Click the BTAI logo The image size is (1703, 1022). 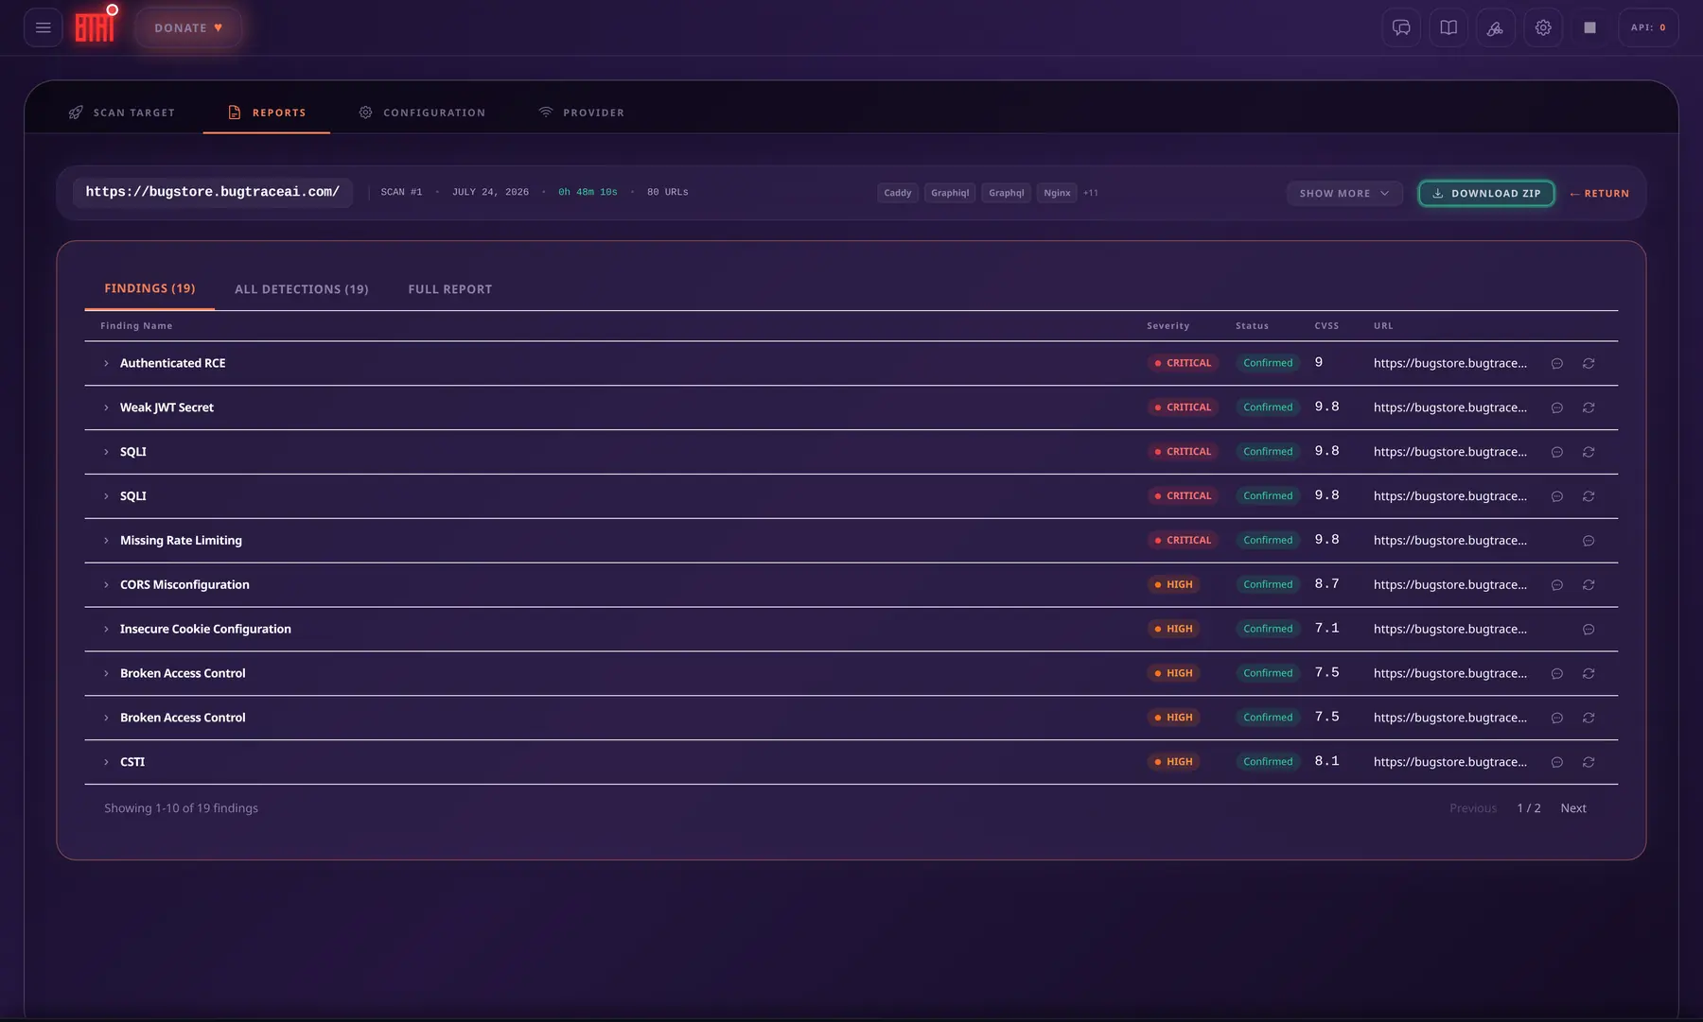click(96, 26)
